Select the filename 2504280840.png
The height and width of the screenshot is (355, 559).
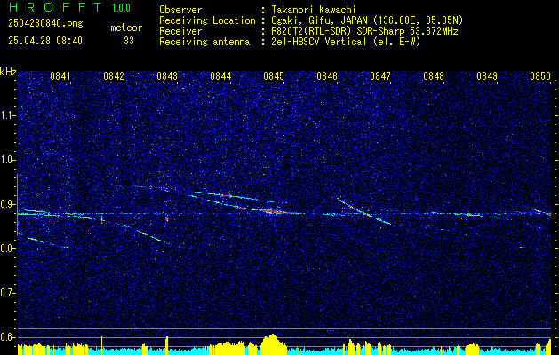click(45, 24)
